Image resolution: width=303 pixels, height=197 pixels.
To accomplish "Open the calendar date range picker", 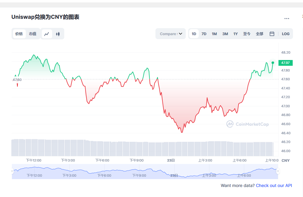I will [272, 34].
